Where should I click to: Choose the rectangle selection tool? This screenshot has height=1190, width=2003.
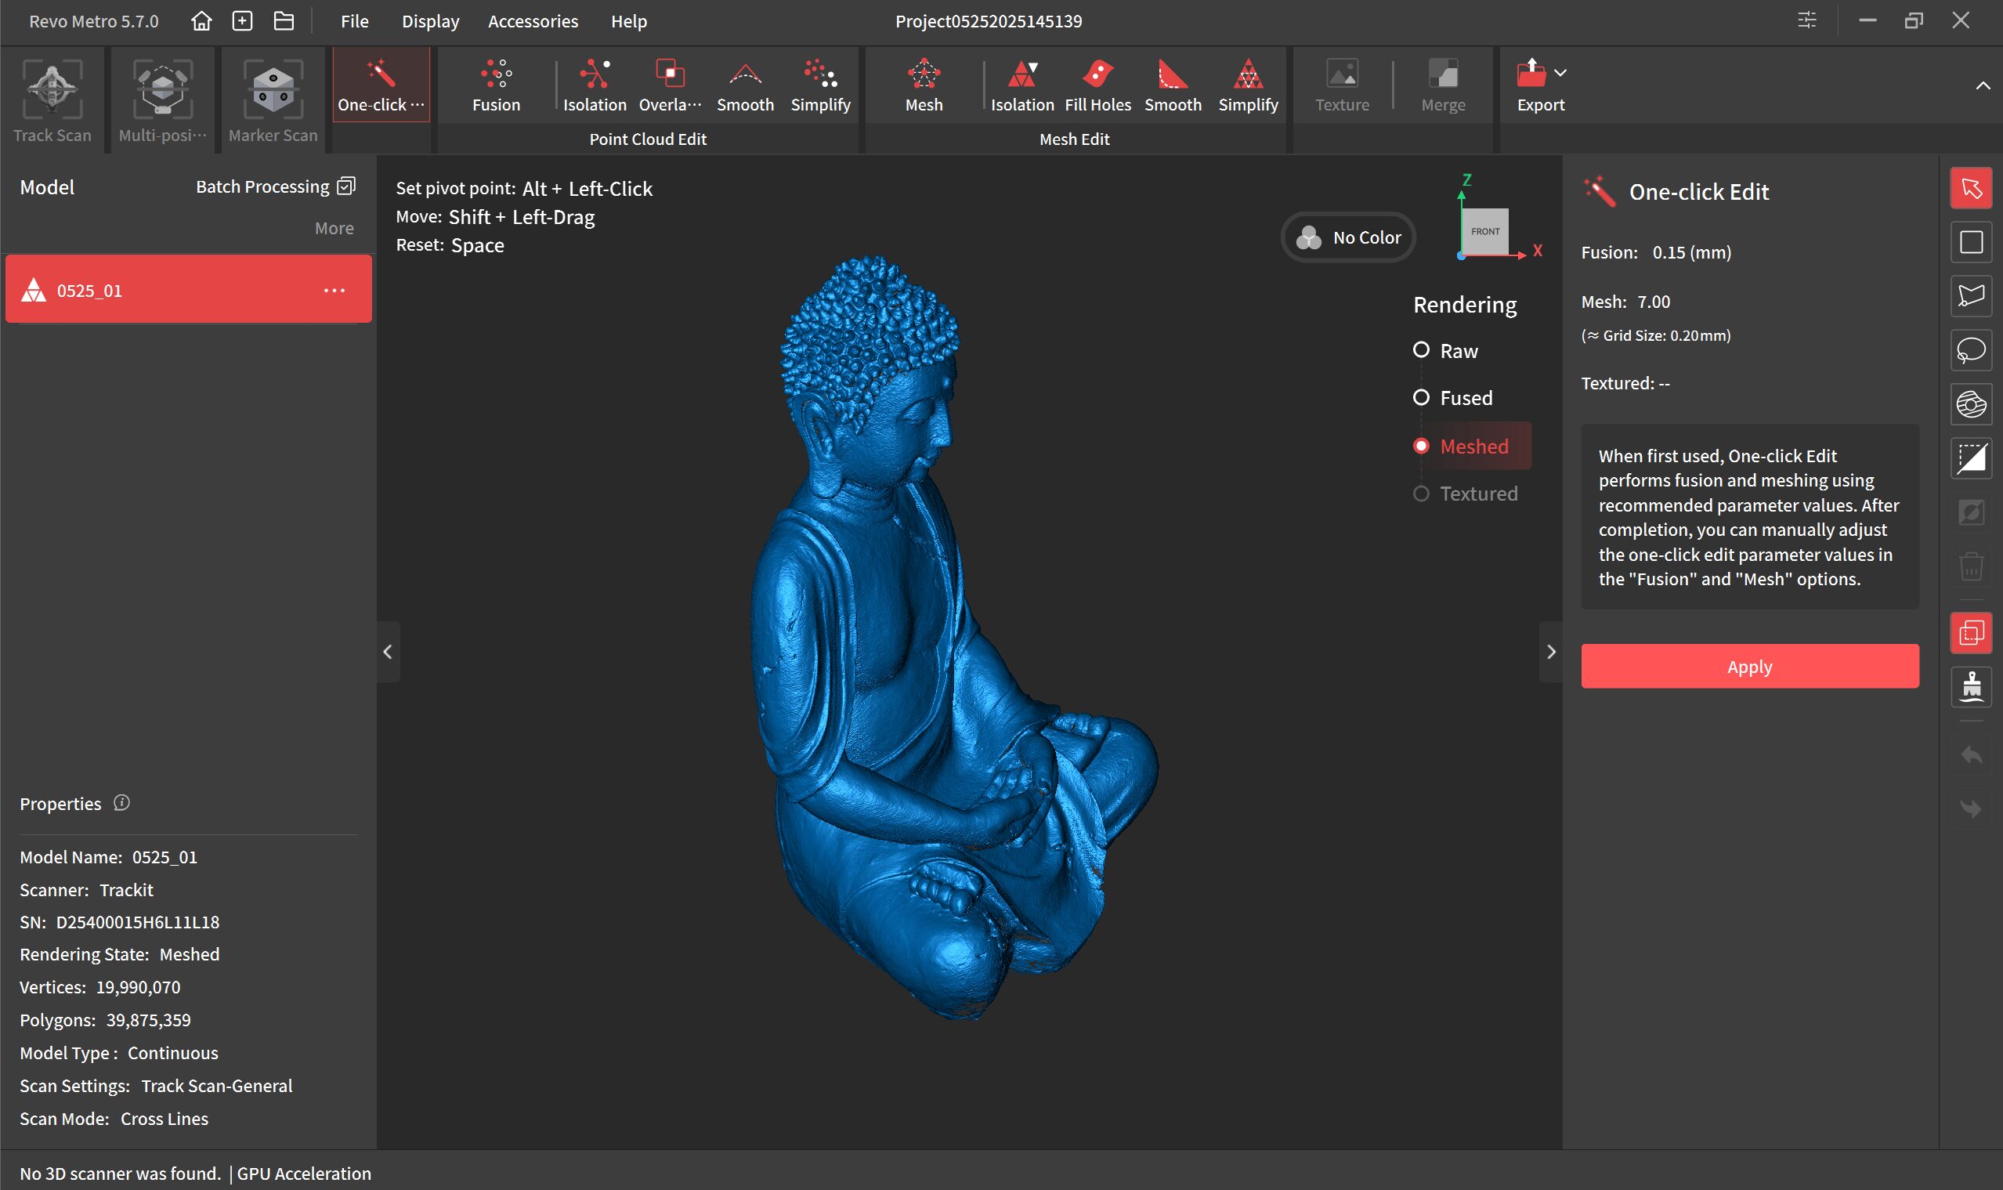pos(1970,242)
